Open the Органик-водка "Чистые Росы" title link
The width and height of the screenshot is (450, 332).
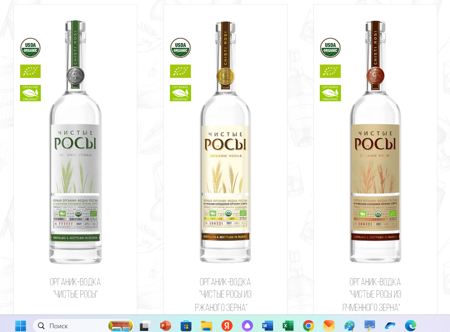click(75, 289)
